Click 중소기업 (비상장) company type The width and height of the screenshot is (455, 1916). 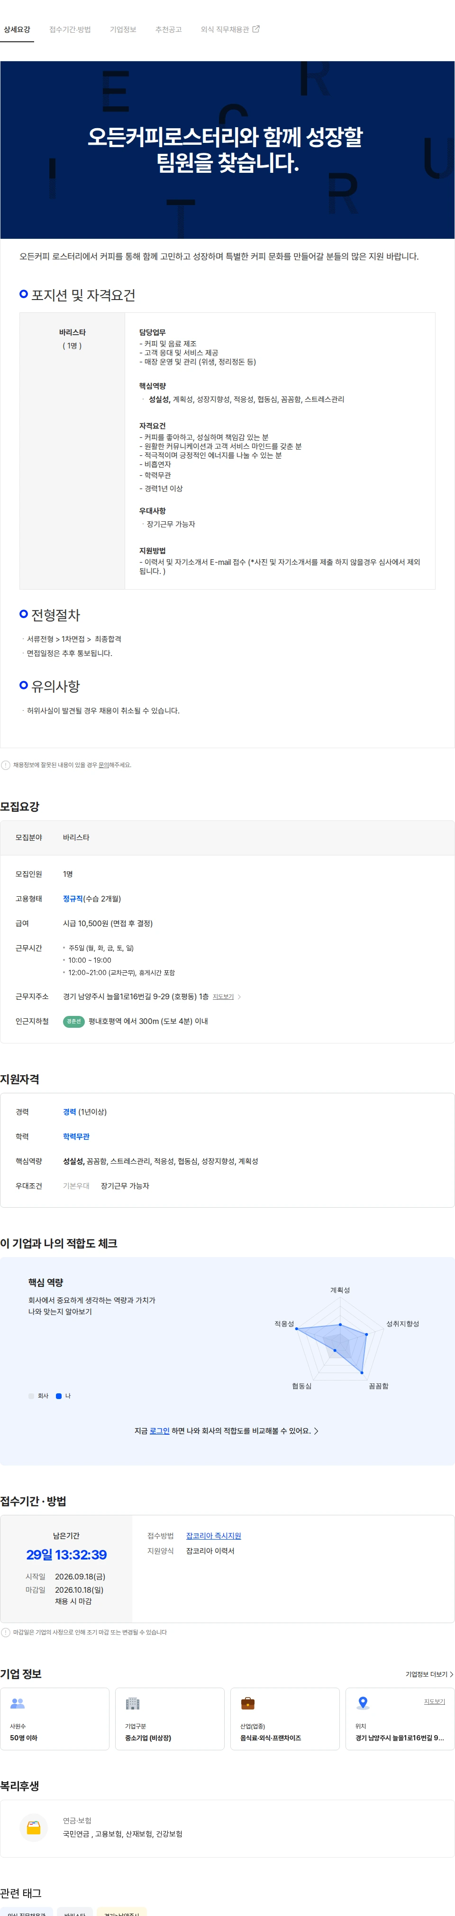click(148, 1738)
